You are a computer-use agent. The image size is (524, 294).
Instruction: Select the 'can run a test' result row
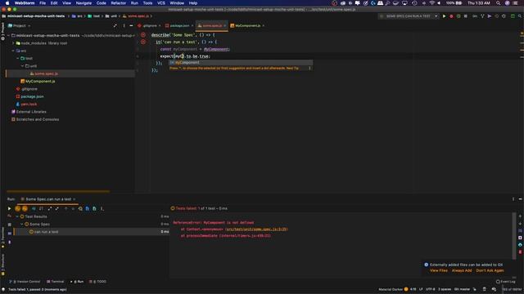point(91,232)
